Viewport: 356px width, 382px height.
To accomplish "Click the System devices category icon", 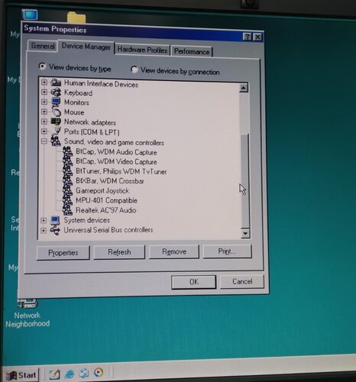I will coord(55,220).
